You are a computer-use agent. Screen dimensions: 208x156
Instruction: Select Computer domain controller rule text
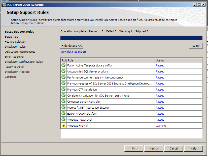pos(84,102)
